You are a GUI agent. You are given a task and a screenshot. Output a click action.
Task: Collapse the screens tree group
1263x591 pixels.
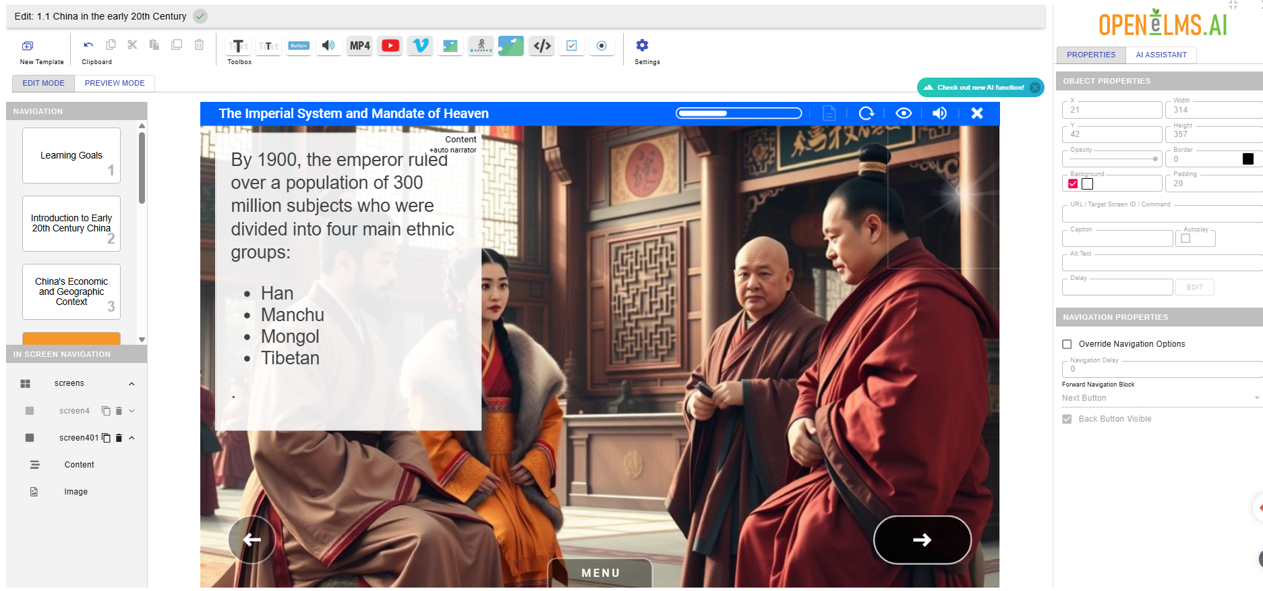pyautogui.click(x=131, y=384)
